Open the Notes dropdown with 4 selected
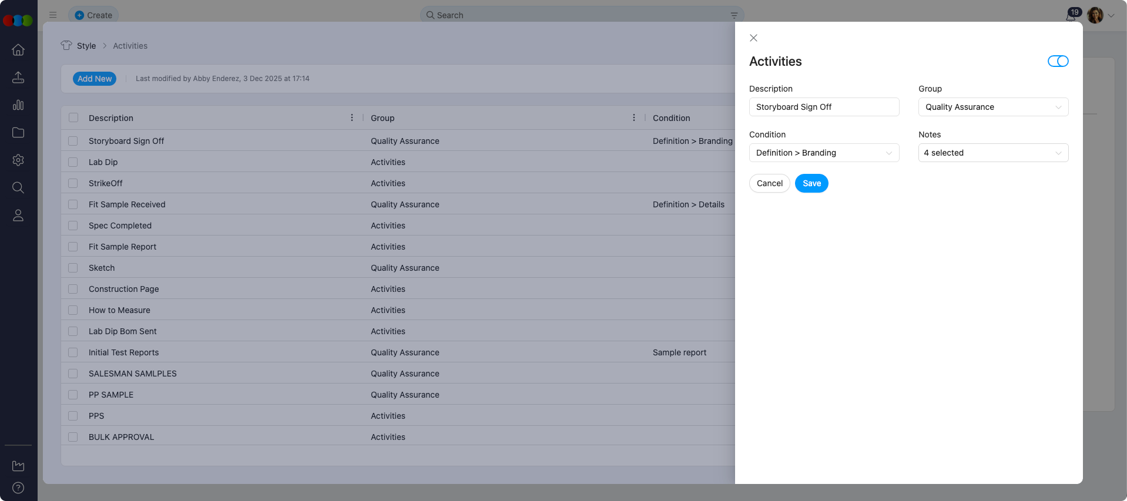The width and height of the screenshot is (1127, 501). pyautogui.click(x=993, y=153)
